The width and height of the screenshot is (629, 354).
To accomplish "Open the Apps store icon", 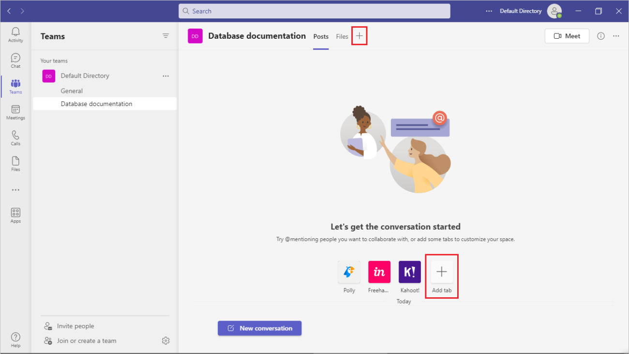I will [x=15, y=215].
